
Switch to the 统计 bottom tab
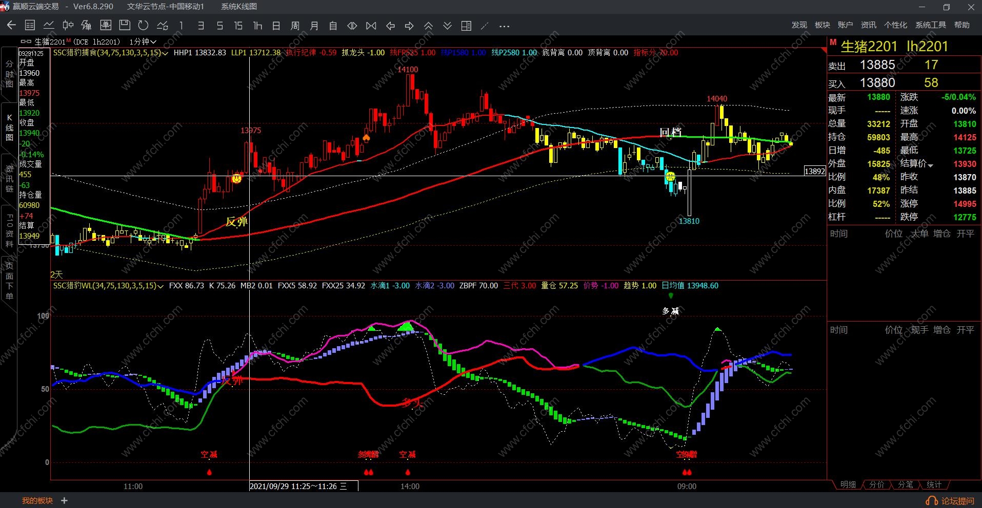point(934,484)
